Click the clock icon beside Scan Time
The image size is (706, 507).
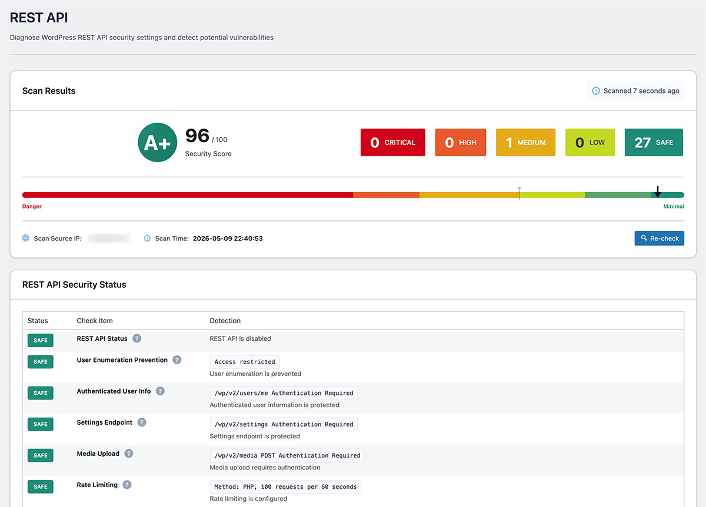pos(148,239)
